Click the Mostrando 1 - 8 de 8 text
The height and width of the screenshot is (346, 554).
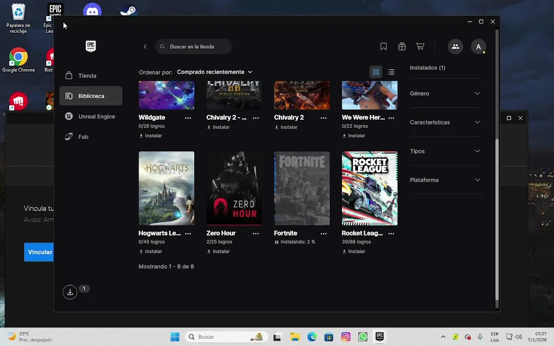coord(166,267)
